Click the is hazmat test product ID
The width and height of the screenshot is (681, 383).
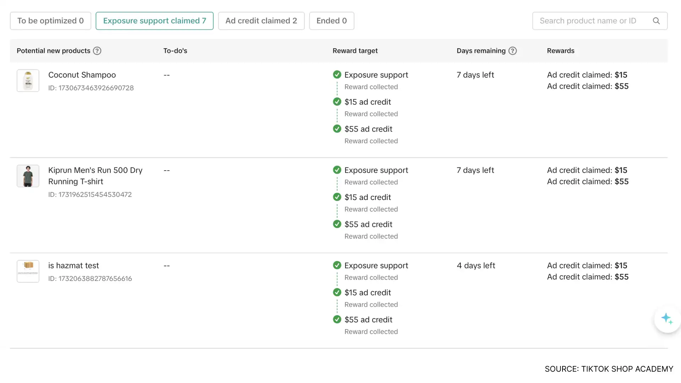[x=90, y=279]
